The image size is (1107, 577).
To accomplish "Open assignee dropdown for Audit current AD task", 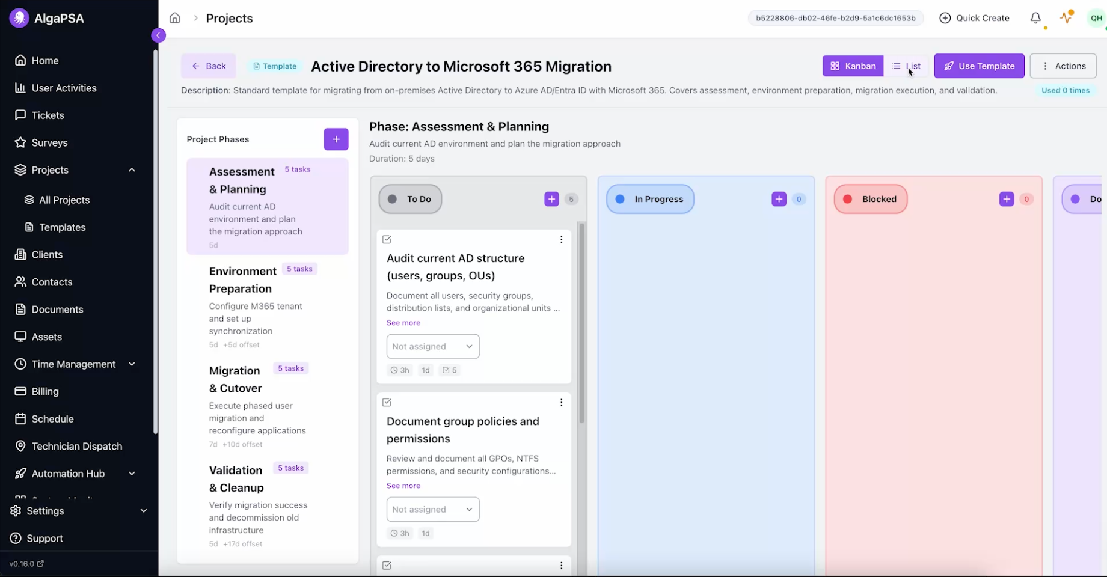I will 432,347.
